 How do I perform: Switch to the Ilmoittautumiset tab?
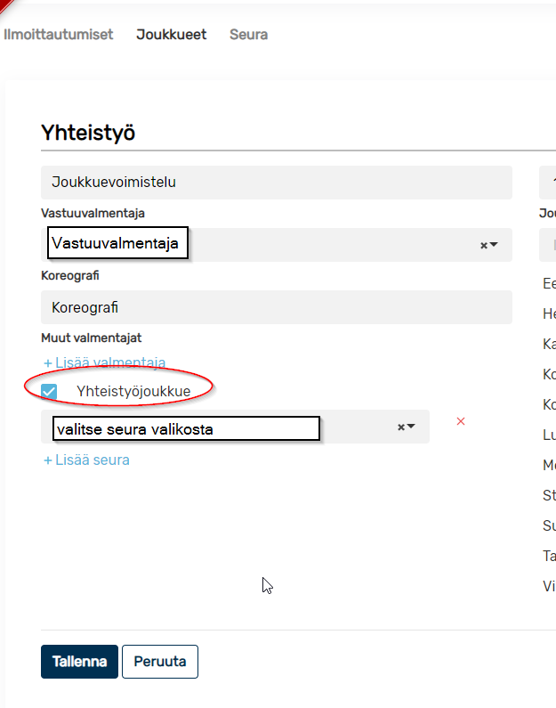tap(58, 35)
